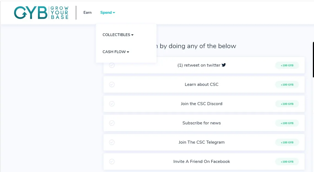Expand the CASH FLOW submenu
314x172 pixels.
click(116, 52)
